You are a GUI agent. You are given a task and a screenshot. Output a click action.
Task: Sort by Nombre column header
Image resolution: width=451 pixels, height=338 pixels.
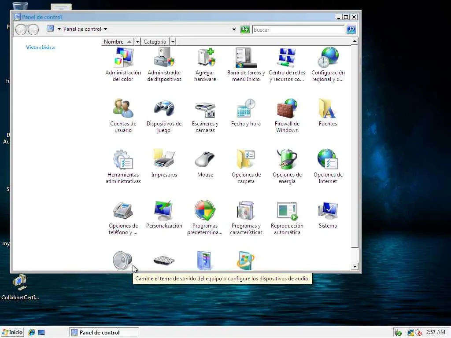click(118, 42)
